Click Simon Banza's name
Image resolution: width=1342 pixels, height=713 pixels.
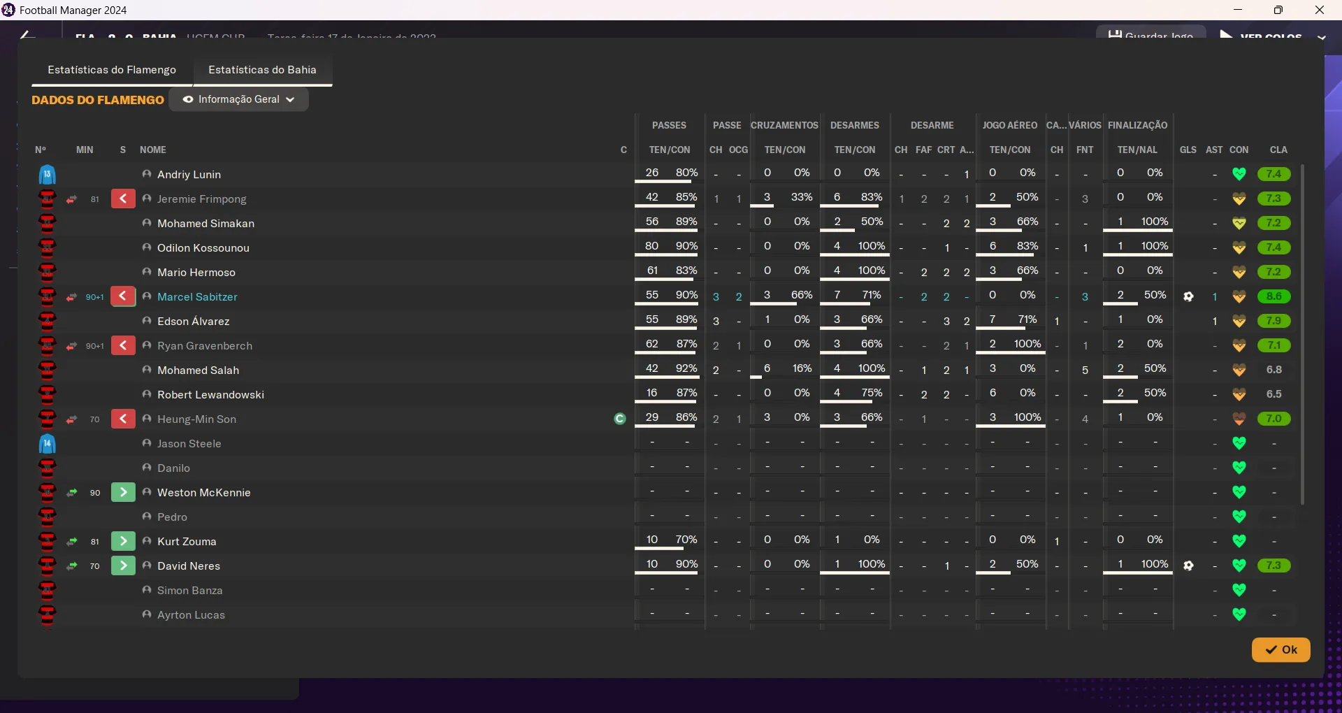(189, 591)
